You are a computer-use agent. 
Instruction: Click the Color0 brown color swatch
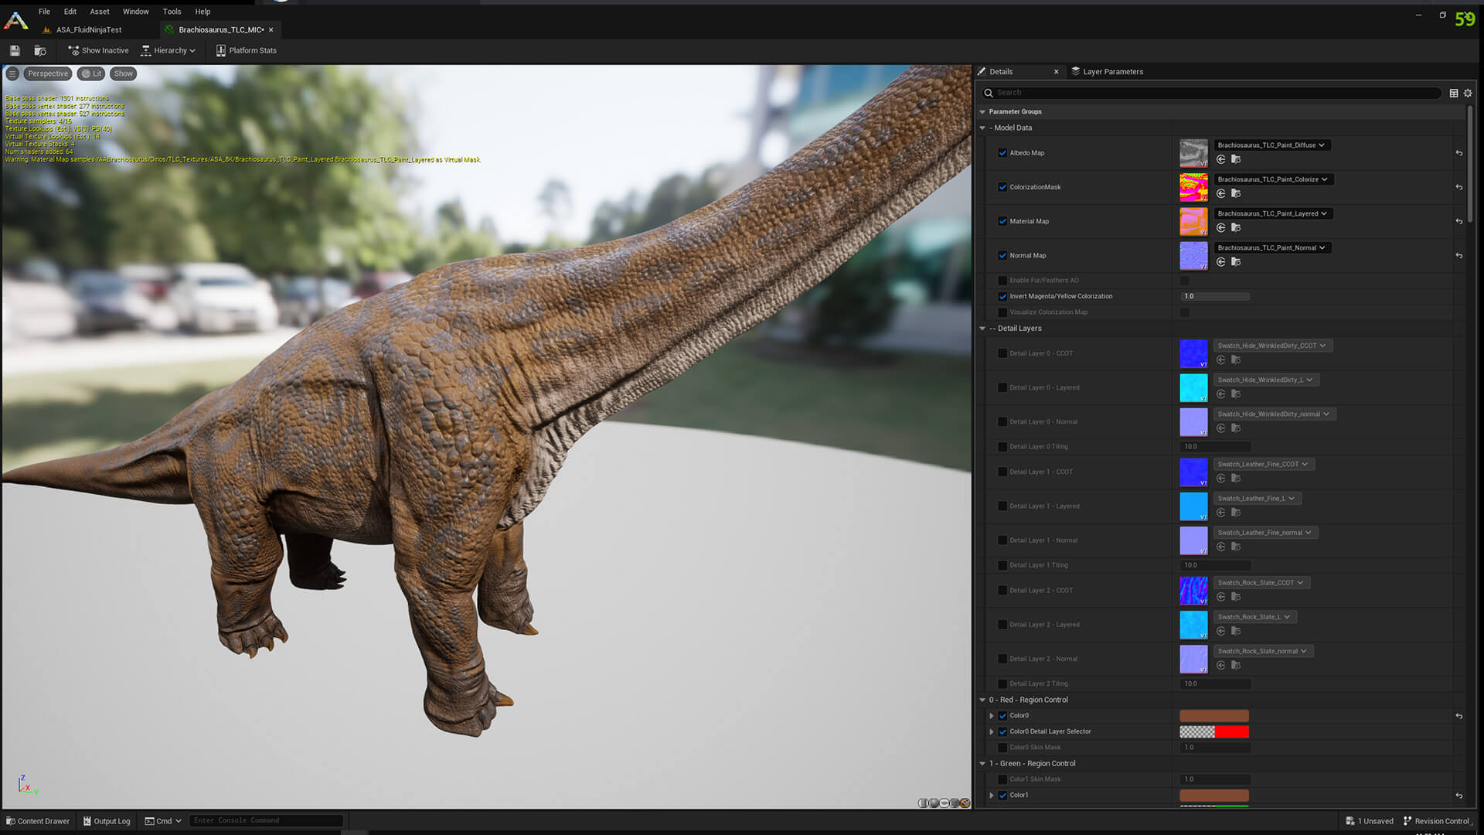point(1213,715)
